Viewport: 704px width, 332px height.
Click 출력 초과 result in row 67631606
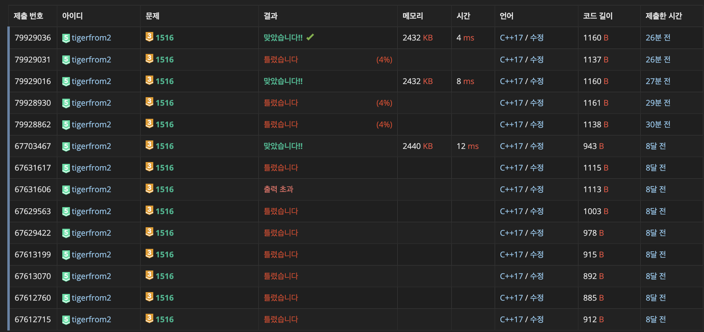pos(278,189)
